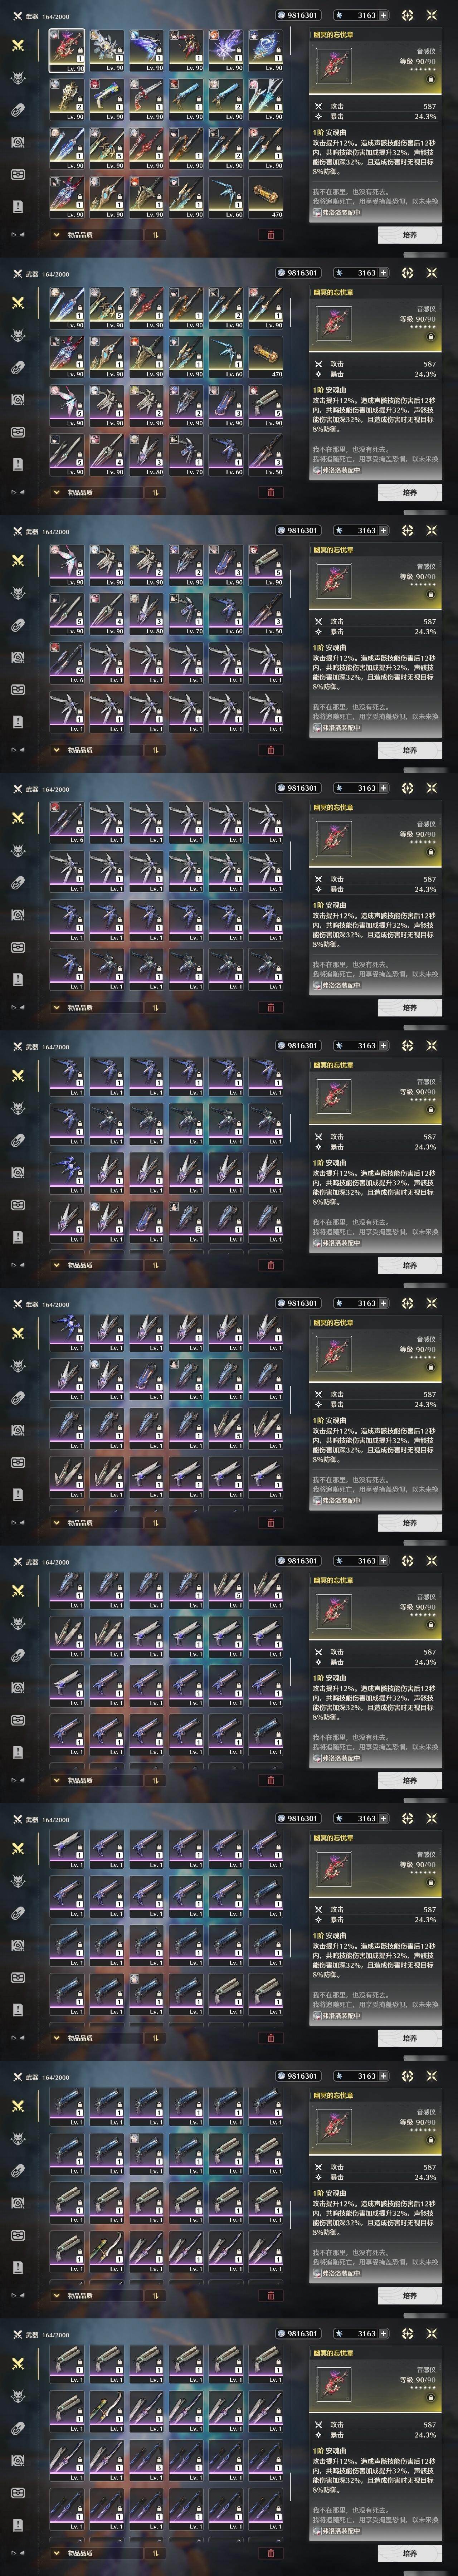
Task: Click the plus icon beside 3163 in topmost header
Action: click(x=383, y=15)
